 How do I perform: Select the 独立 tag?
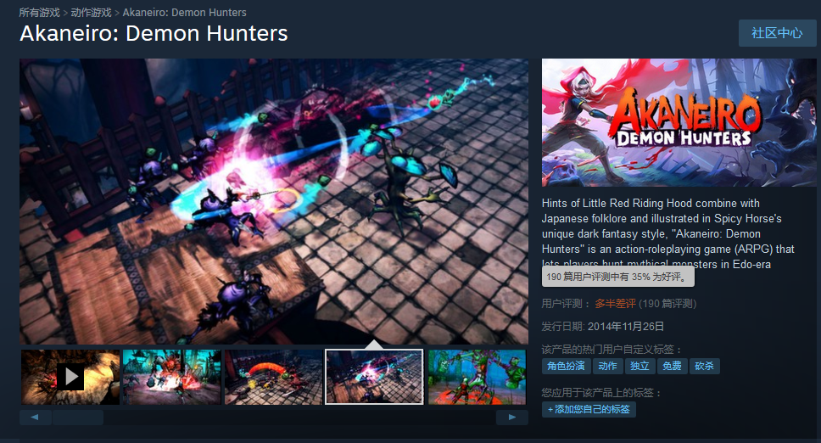coord(639,366)
